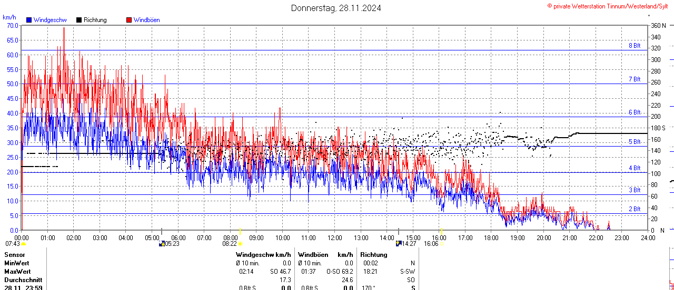Click the 01:37 max gust time
Image resolution: width=674 pixels, height=290 pixels.
(x=309, y=272)
